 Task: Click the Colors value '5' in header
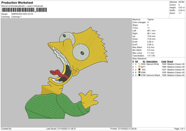tap(179, 5)
